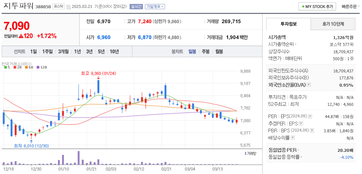Screen dimensions: 362x174
Task: Select the 1일 line chart period
Action: [x=33, y=52]
